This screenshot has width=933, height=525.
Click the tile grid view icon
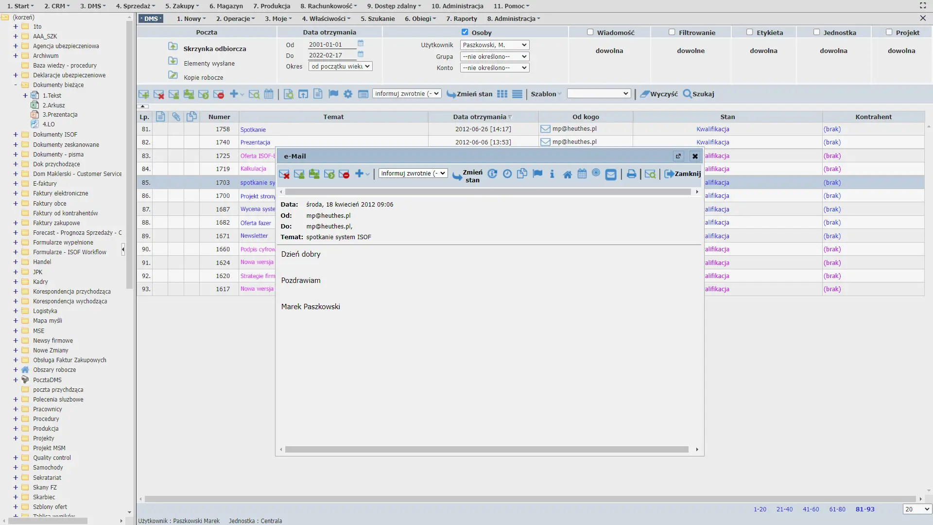click(502, 94)
